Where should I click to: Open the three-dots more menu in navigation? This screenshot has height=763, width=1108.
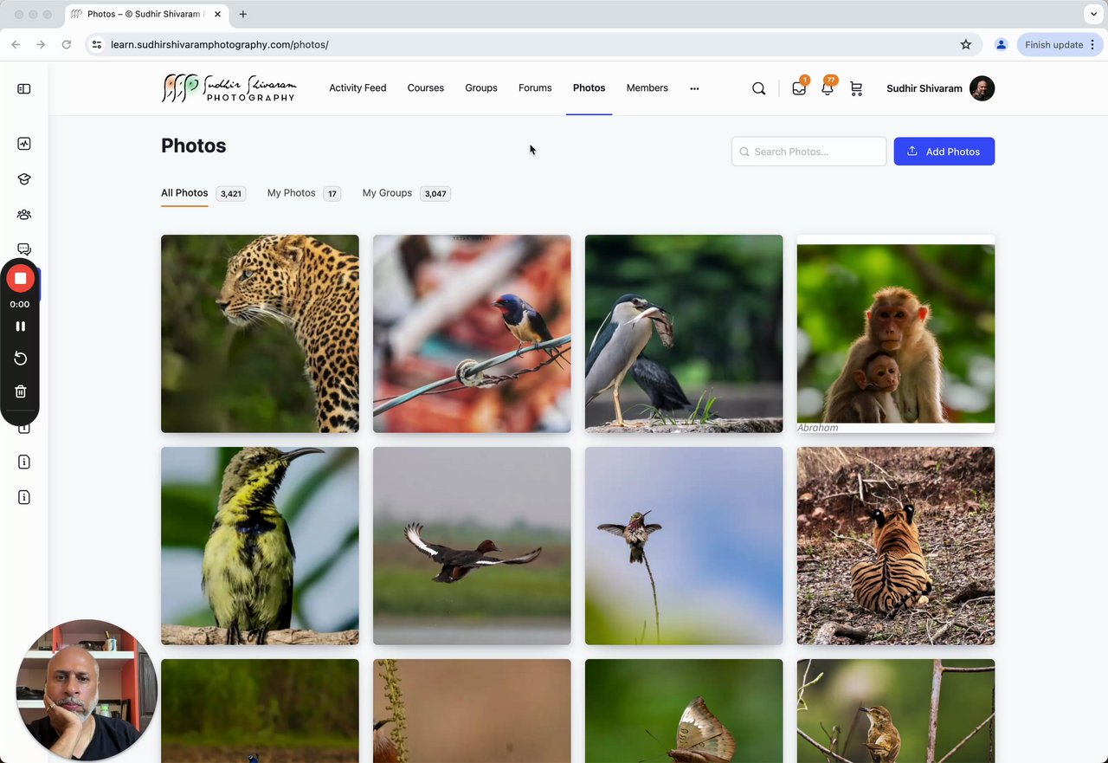(x=694, y=88)
